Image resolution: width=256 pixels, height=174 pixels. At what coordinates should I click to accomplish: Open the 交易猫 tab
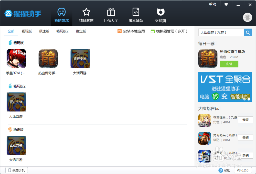click(161, 15)
